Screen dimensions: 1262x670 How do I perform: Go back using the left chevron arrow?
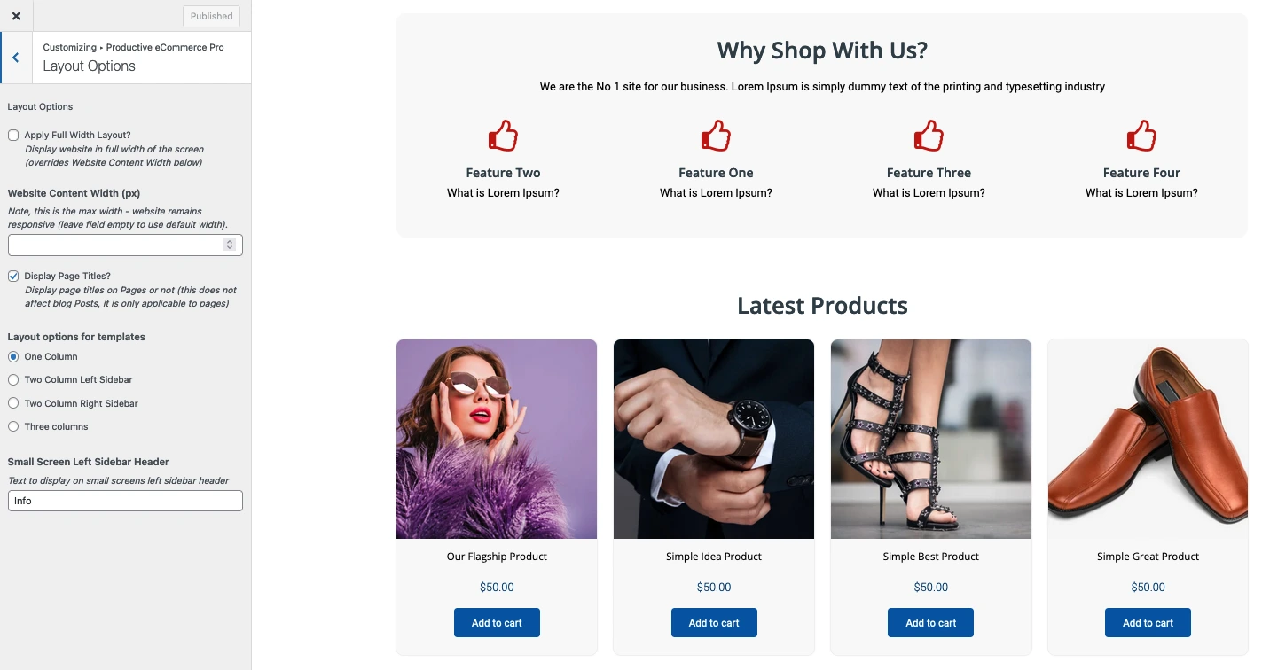[x=16, y=58]
